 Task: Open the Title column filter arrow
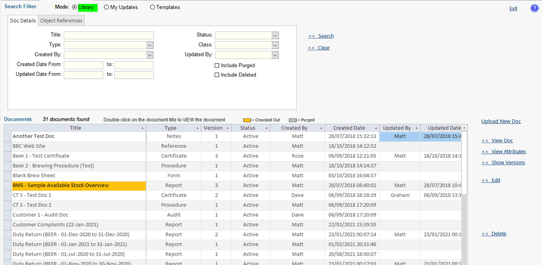point(142,128)
